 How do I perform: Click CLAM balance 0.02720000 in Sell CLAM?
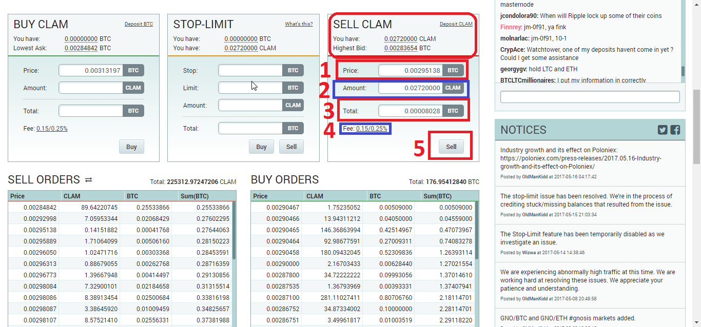(x=401, y=39)
